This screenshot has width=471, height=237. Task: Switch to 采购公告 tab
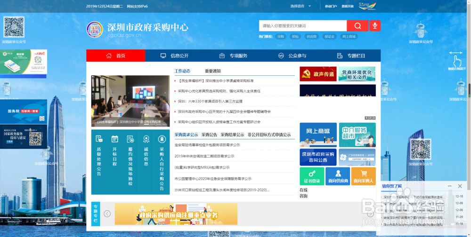point(210,134)
